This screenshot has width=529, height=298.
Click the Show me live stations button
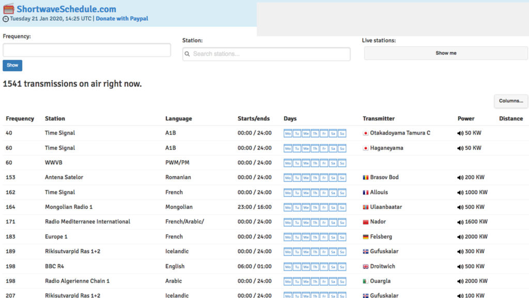[446, 53]
